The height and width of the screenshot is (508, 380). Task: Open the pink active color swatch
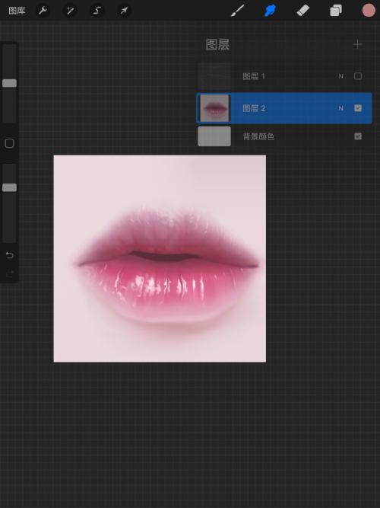coord(369,11)
